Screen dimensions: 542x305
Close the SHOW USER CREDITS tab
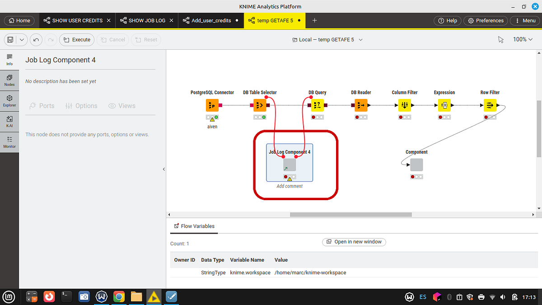[x=108, y=20]
